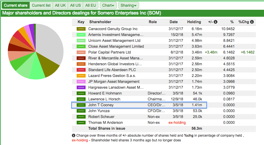
Task: Click the Canaccord Genuity olive key swatch
Action: click(81, 29)
